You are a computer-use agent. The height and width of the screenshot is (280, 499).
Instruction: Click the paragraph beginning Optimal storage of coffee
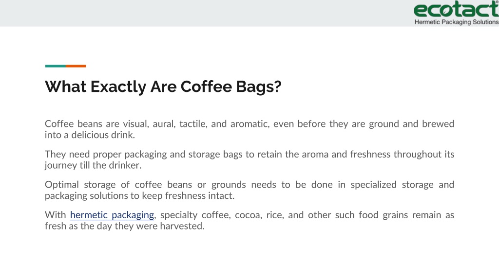pos(249,190)
